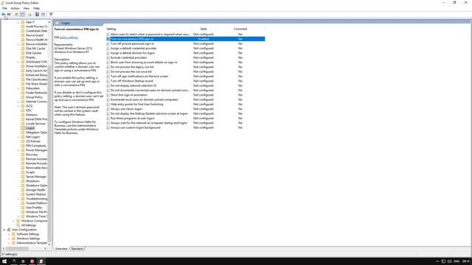Click the Export List toolbar icon

coord(29,15)
